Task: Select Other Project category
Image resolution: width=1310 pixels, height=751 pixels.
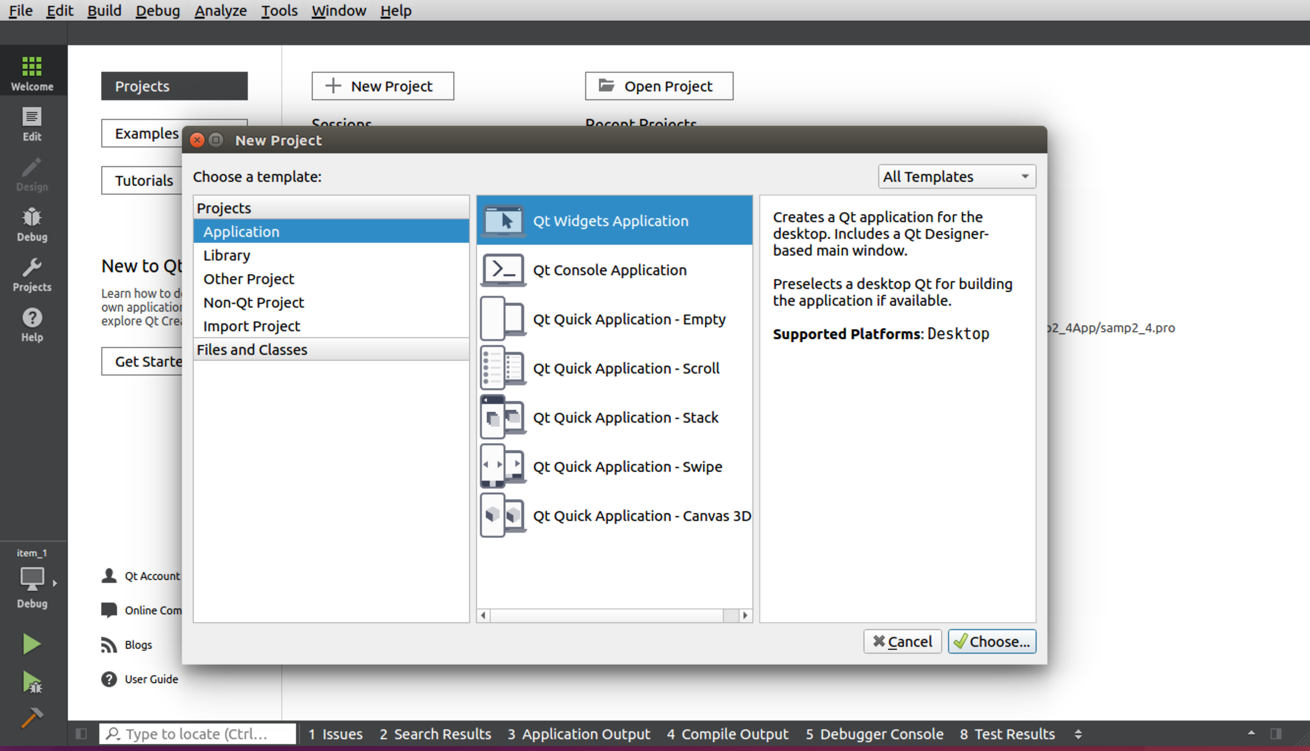Action: pos(331,279)
